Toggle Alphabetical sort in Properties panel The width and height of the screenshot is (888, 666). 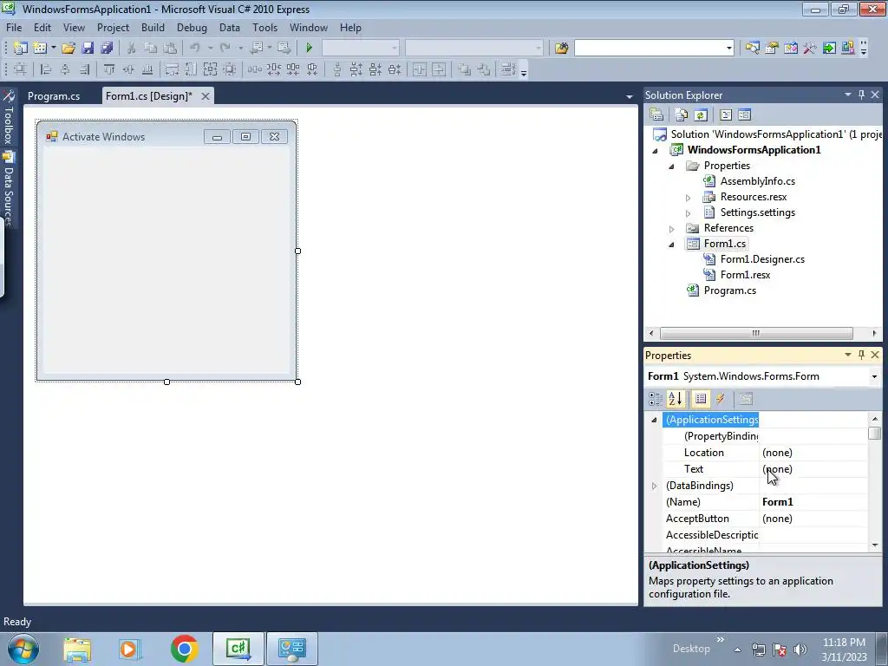[675, 399]
